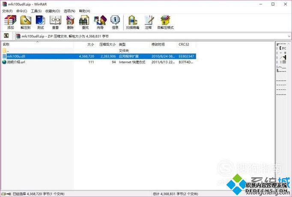
Task: Open the Tools (工具) menu
Action: (36, 11)
